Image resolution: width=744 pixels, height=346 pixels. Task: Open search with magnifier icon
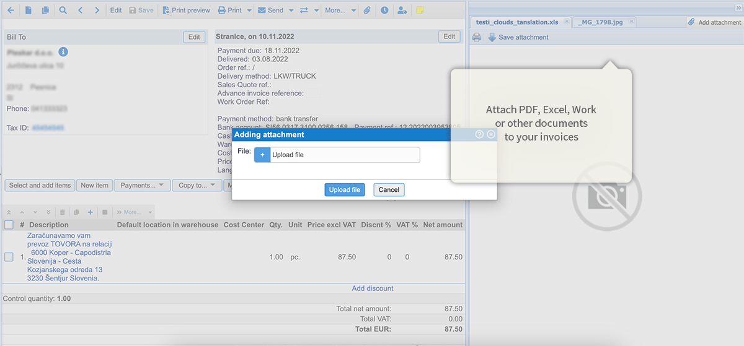pyautogui.click(x=63, y=11)
